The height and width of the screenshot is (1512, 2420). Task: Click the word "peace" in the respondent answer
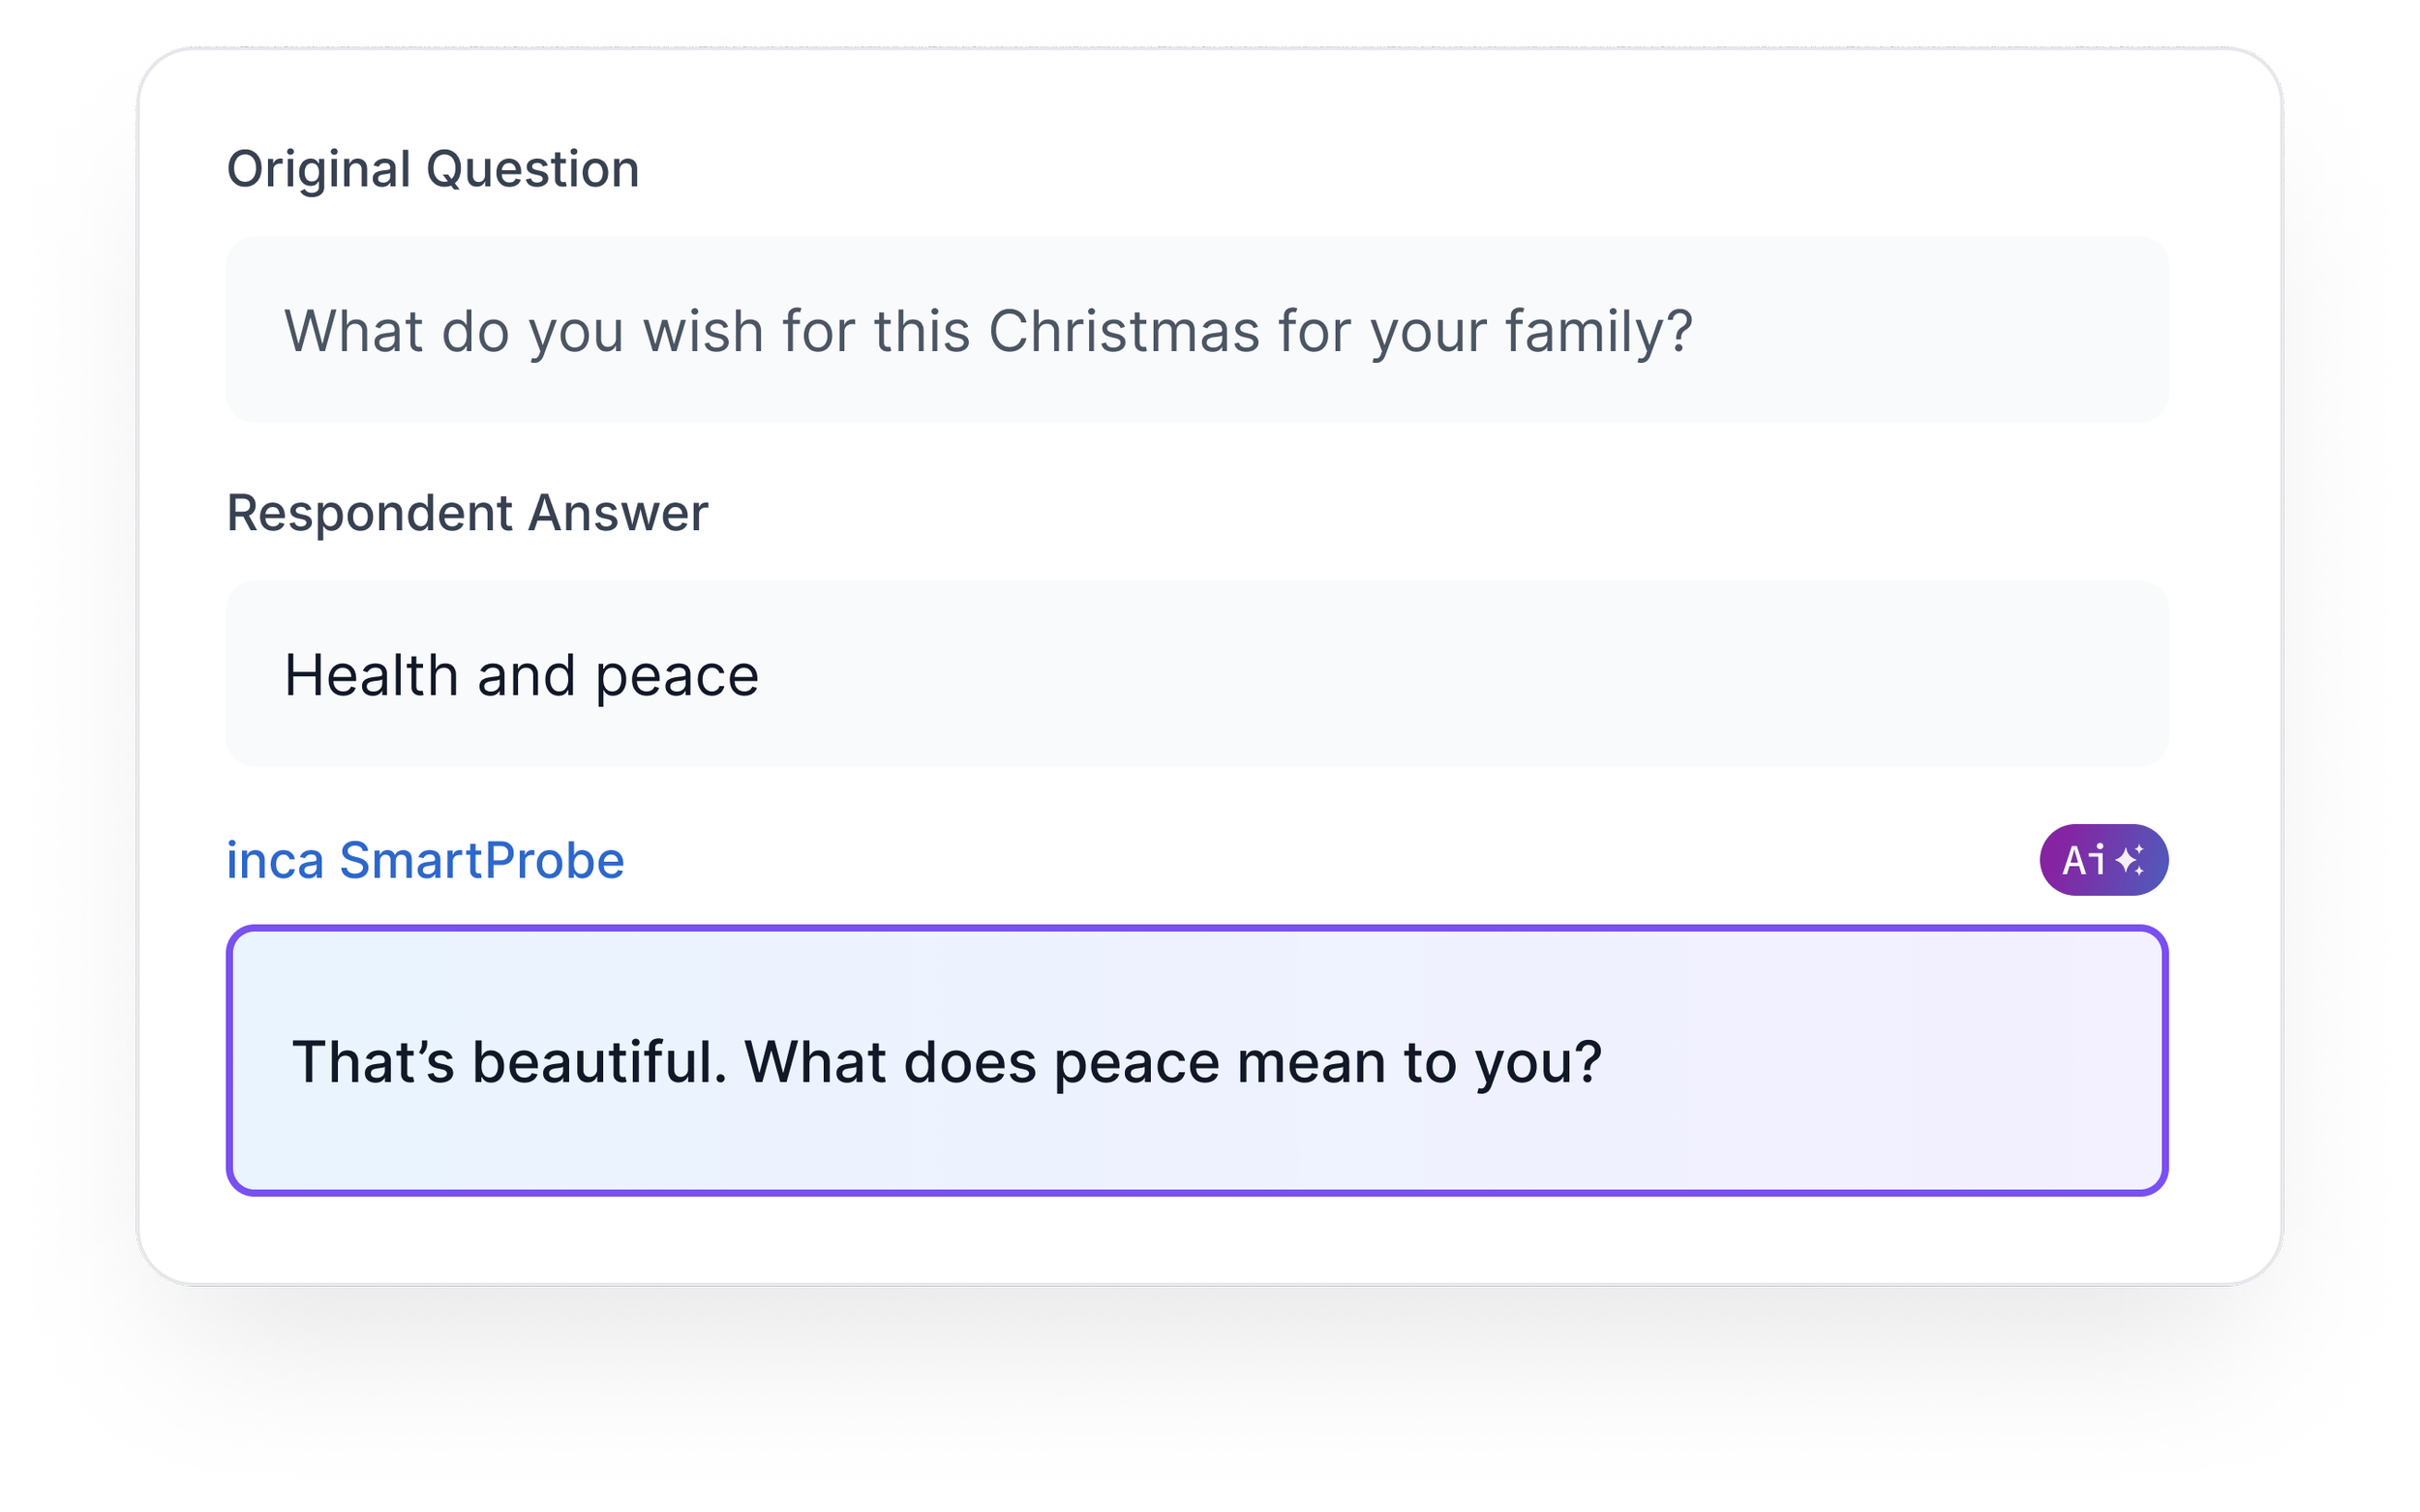coord(677,677)
